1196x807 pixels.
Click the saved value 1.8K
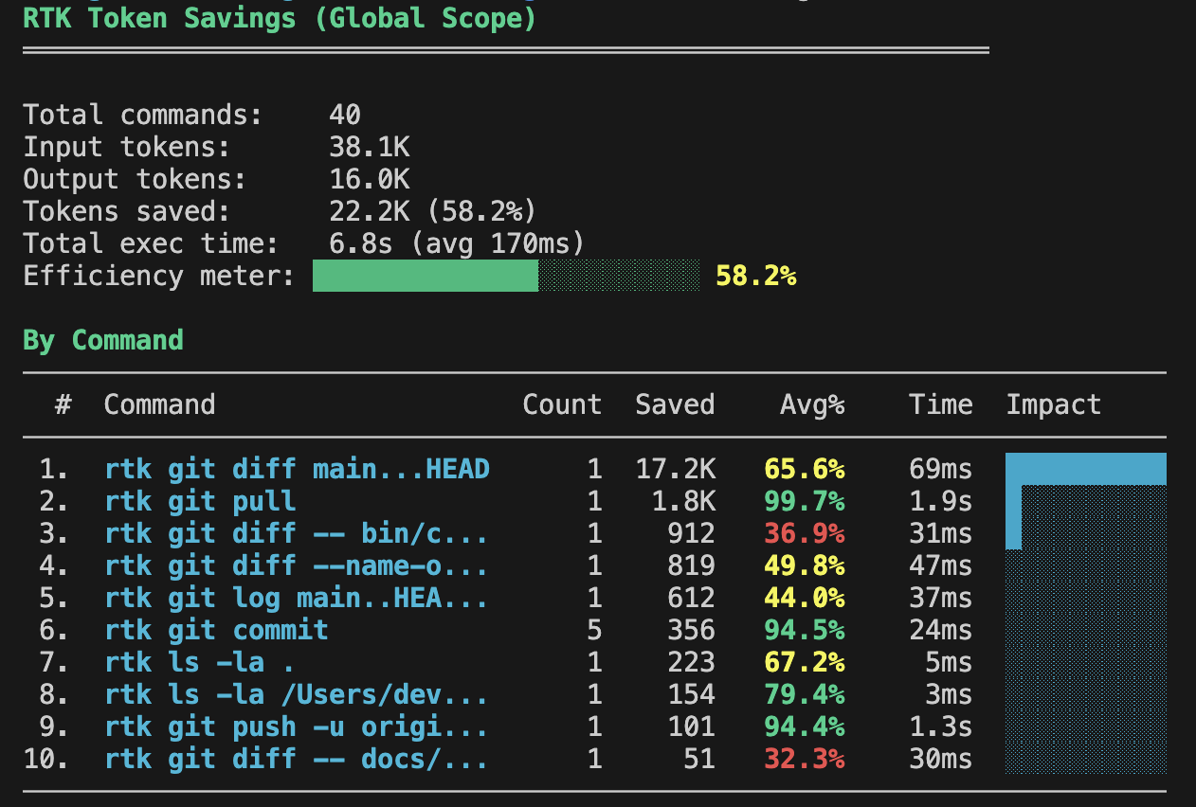pos(682,501)
